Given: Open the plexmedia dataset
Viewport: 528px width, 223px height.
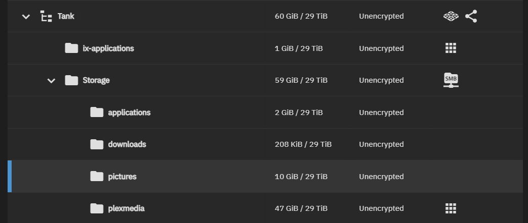Looking at the screenshot, I should (126, 208).
